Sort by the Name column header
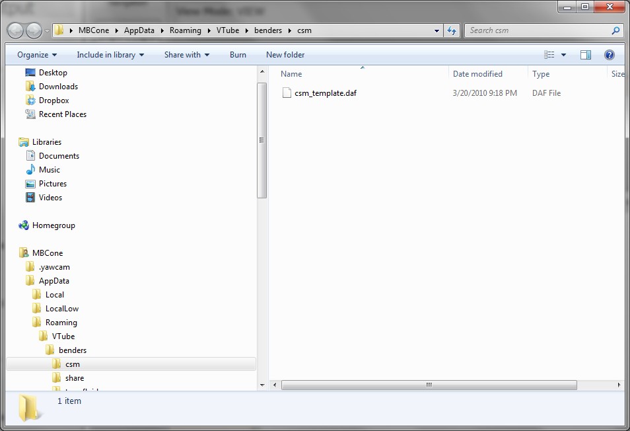Image resolution: width=630 pixels, height=431 pixels. [x=291, y=74]
